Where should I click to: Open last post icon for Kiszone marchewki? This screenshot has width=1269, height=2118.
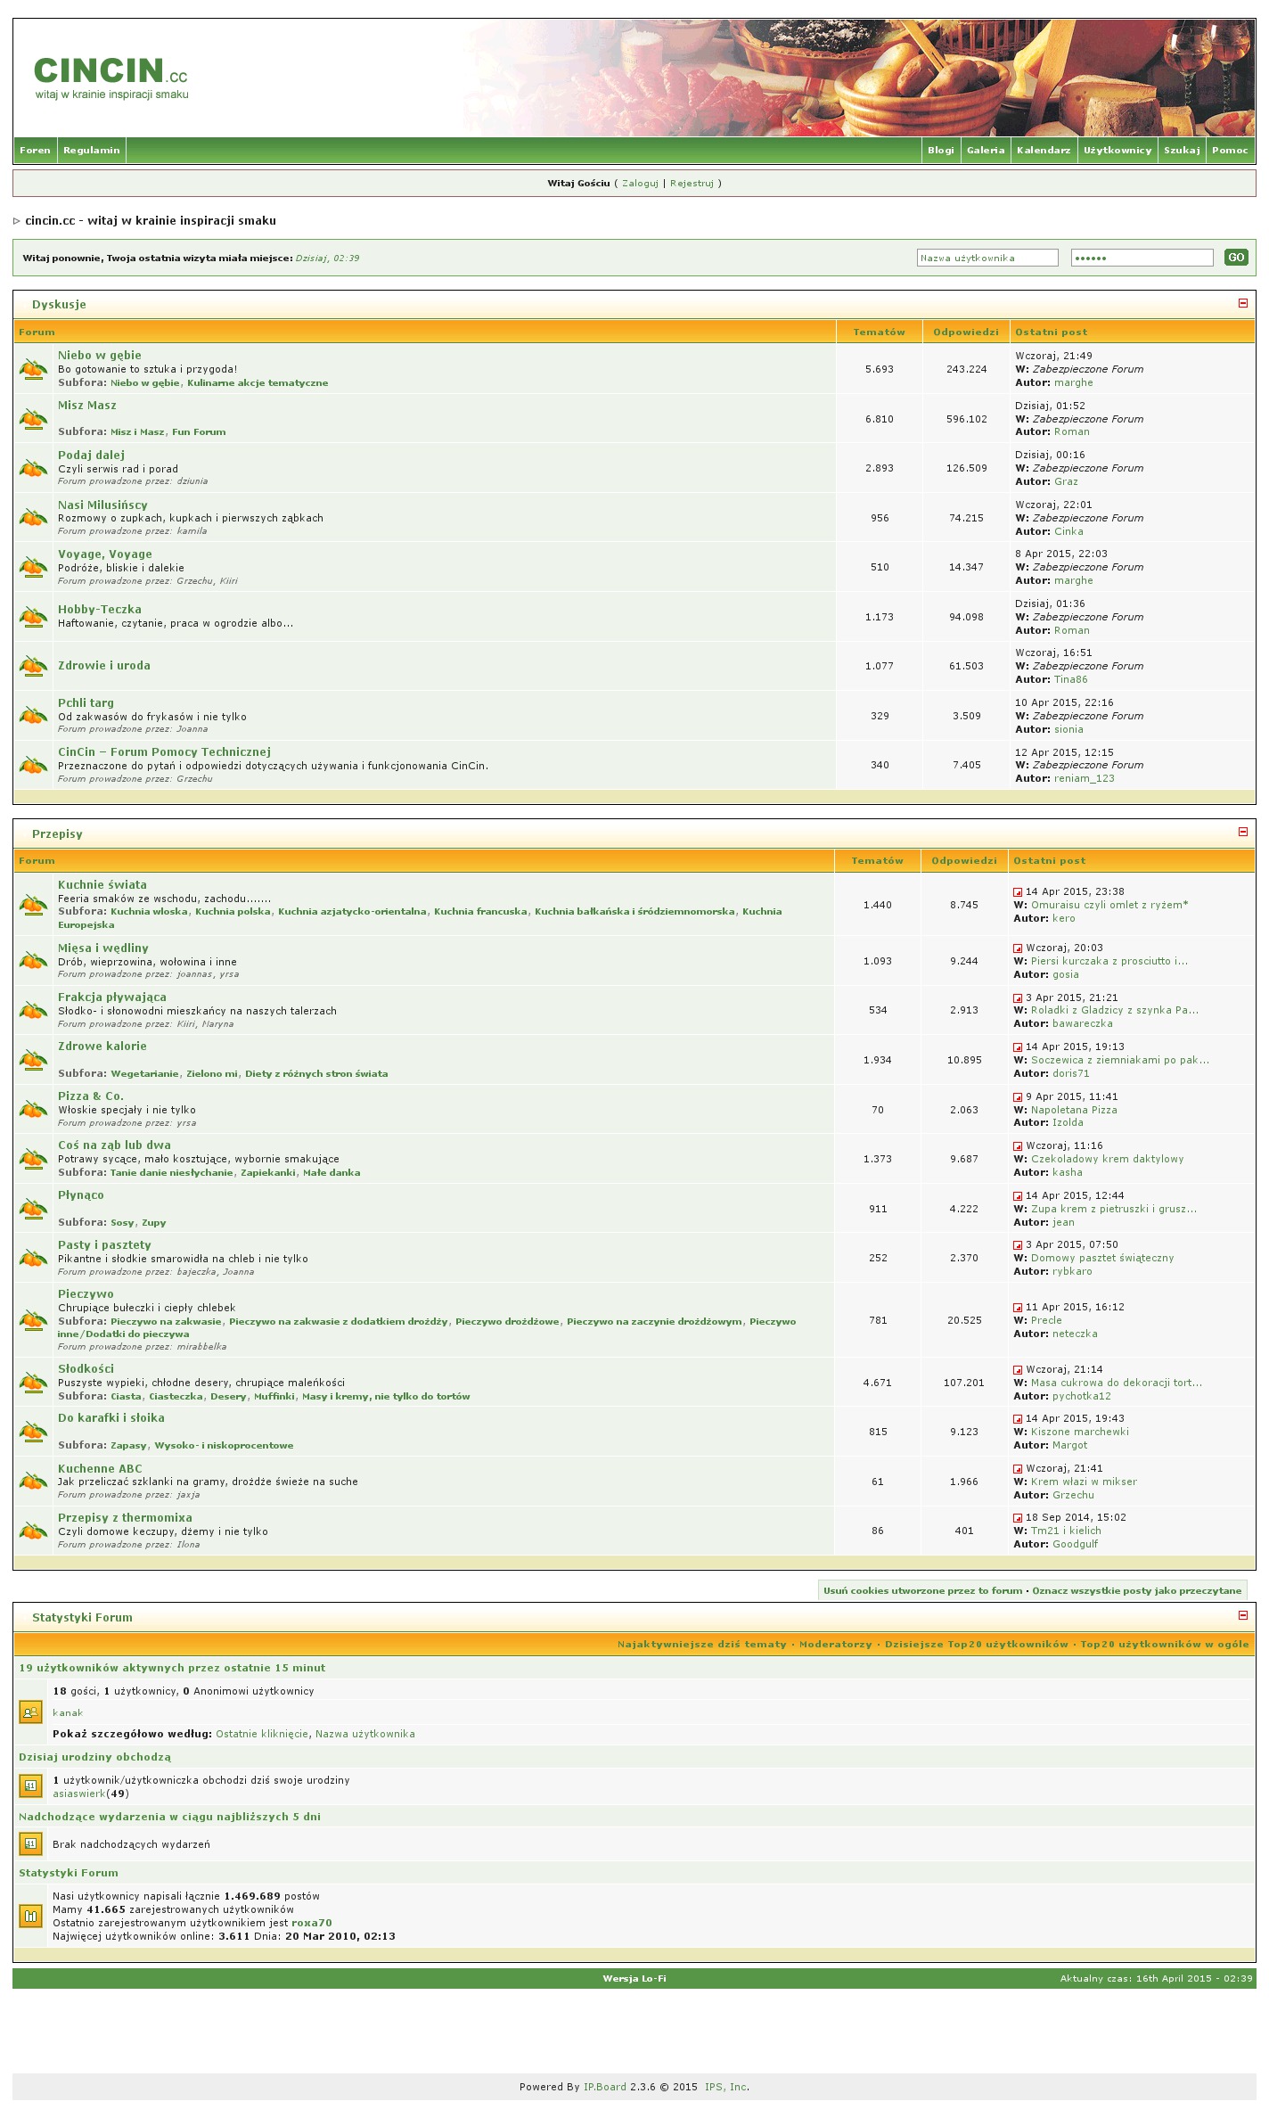(1018, 1419)
